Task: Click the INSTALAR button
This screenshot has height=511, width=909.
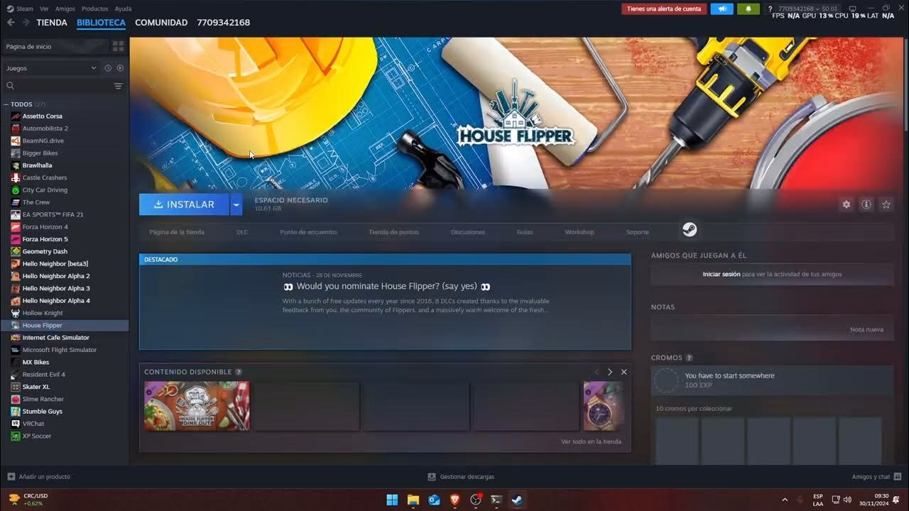Action: coord(184,204)
